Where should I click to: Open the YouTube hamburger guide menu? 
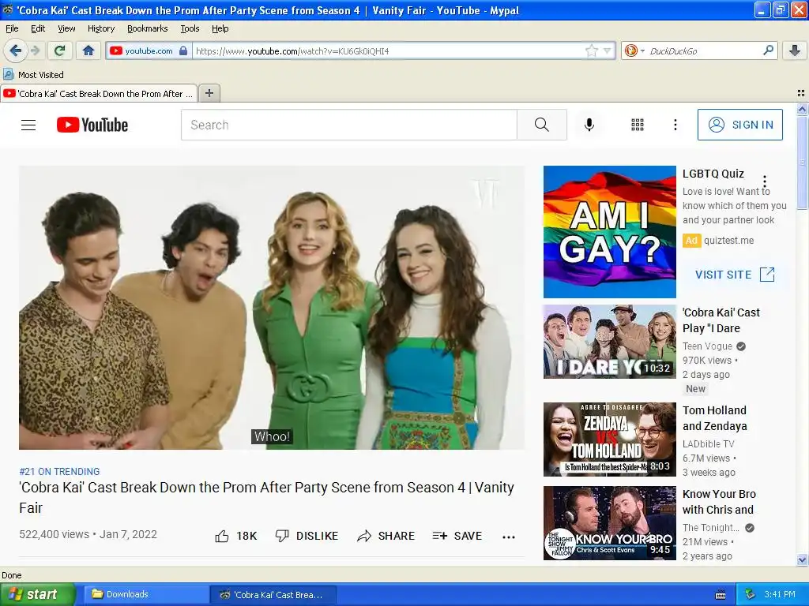pyautogui.click(x=28, y=125)
